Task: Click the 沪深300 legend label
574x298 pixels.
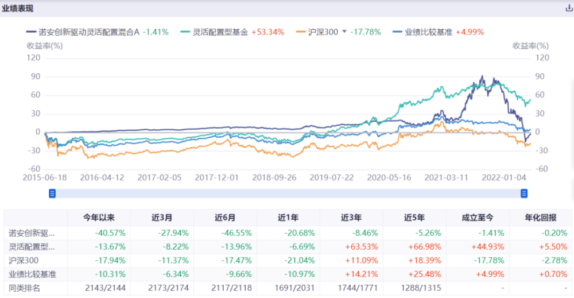Action: click(323, 32)
